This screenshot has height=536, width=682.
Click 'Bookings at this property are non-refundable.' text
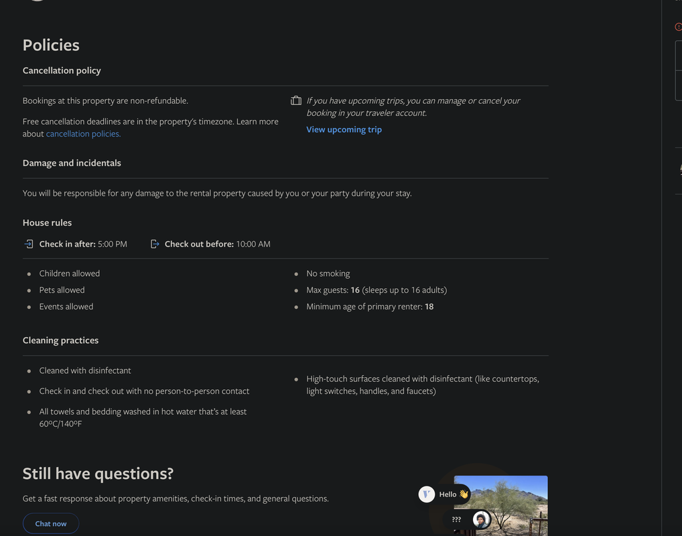[x=105, y=101]
